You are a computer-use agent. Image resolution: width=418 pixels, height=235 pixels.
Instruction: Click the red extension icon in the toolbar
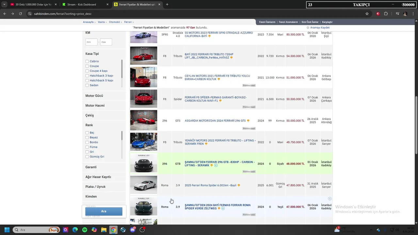coord(378,14)
